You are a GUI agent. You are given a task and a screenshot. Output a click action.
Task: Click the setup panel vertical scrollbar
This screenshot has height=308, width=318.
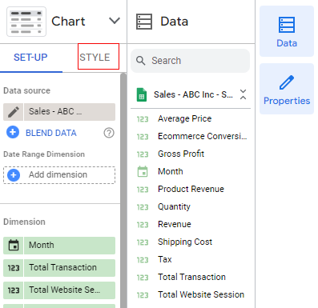pos(123,190)
